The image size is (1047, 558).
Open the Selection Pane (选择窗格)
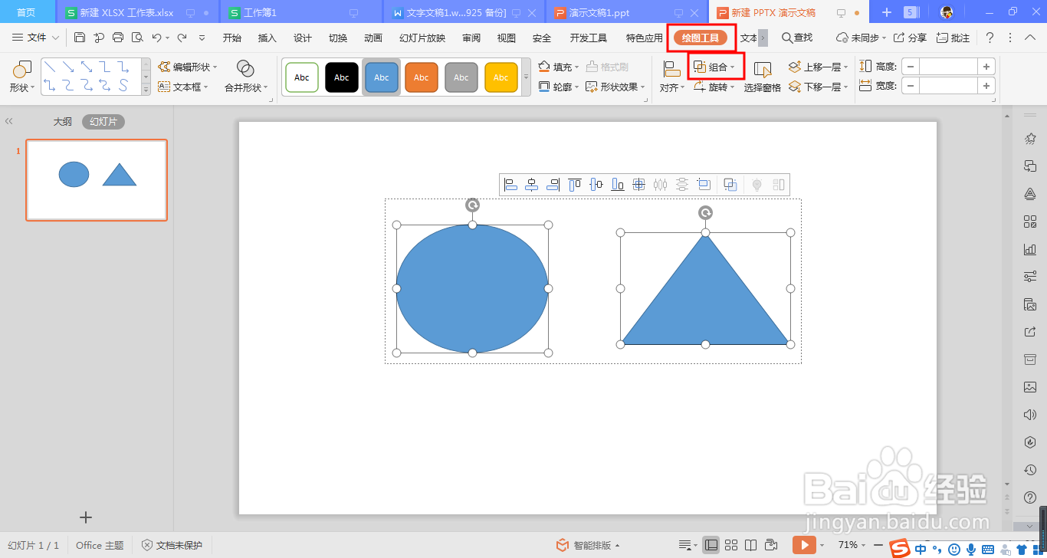coord(763,77)
